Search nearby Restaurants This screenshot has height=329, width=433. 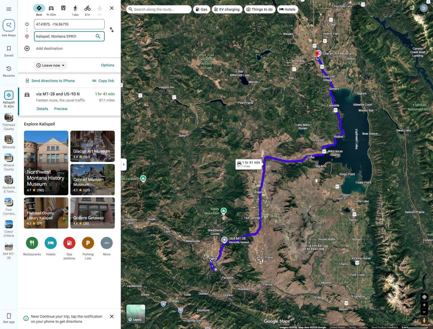tap(32, 243)
